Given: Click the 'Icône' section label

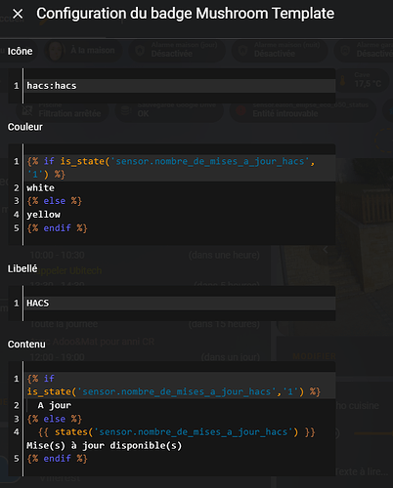Looking at the screenshot, I should pos(21,52).
